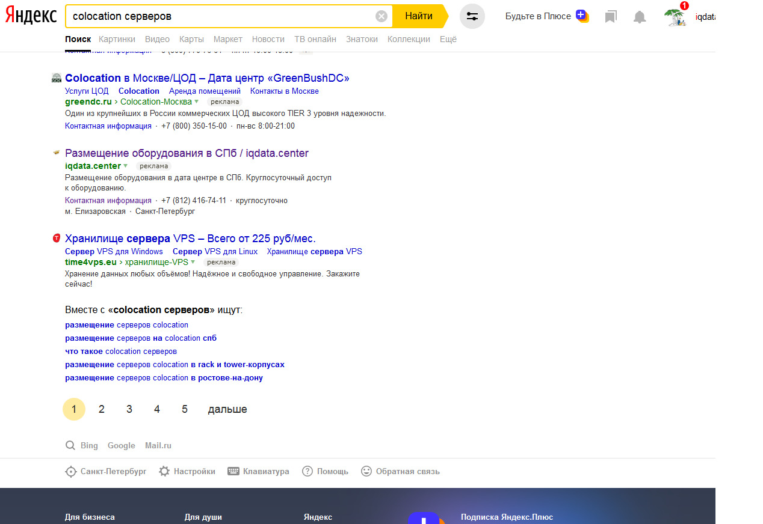Image resolution: width=763 pixels, height=524 pixels.
Task: Go to results page 2
Action: click(x=102, y=409)
